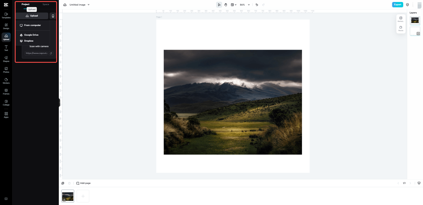The image size is (423, 205).
Task: Open the Photos panel
Action: pyautogui.click(x=6, y=70)
